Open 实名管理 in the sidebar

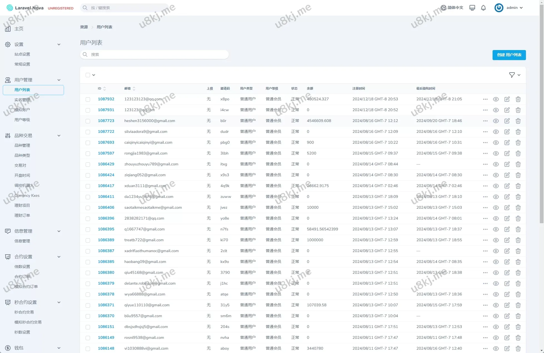point(22,100)
